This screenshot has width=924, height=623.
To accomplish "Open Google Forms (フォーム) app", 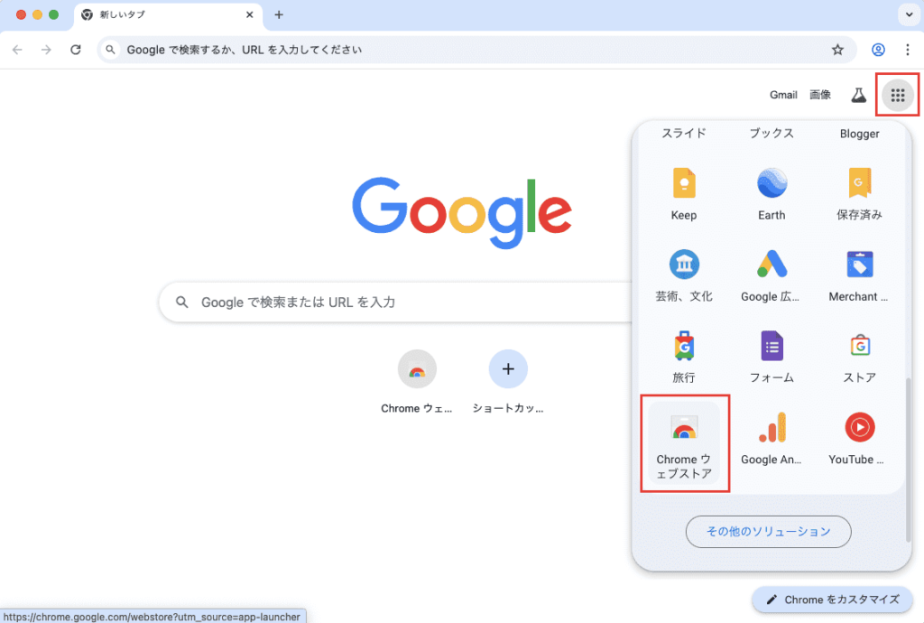I will point(772,357).
